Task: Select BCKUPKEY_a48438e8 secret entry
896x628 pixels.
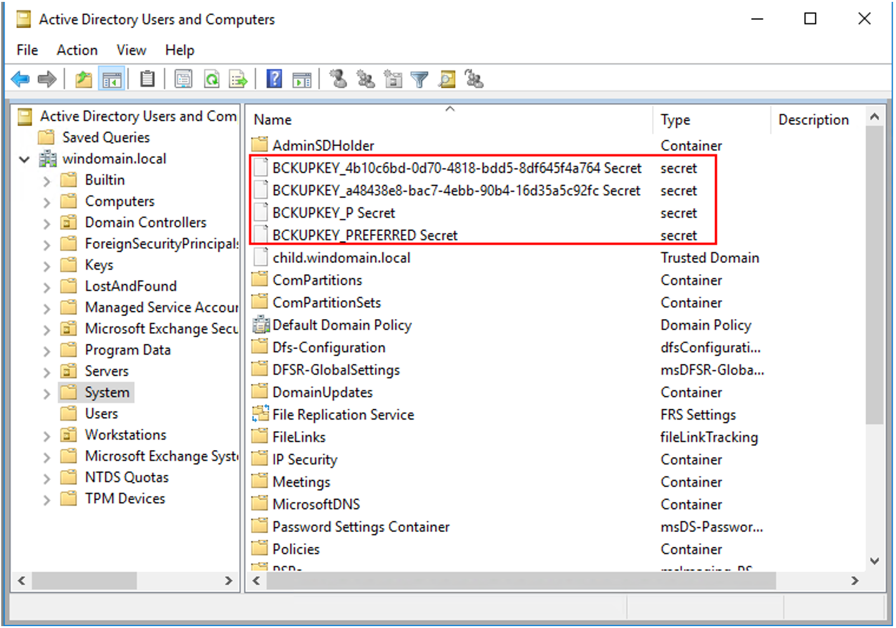Action: 456,190
